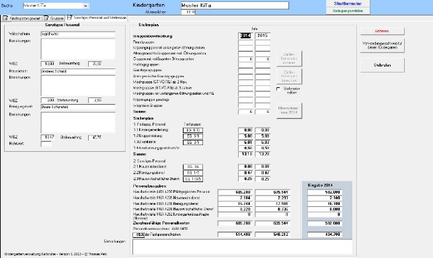Click the Richtwert field

point(46,144)
